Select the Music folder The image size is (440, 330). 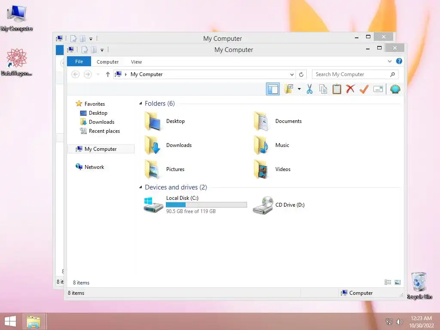(271, 145)
